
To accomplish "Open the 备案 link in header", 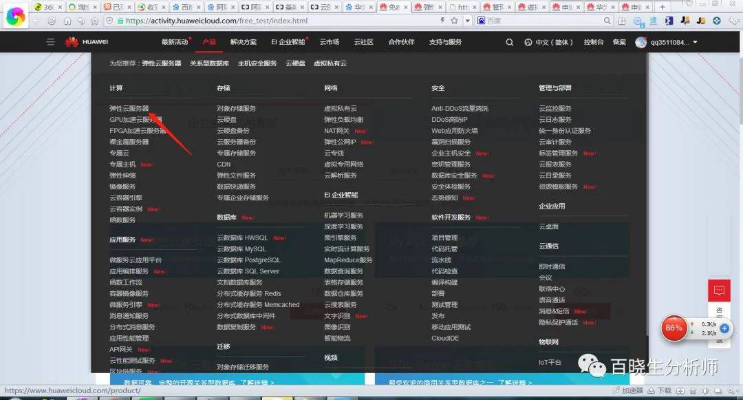I will [x=619, y=42].
